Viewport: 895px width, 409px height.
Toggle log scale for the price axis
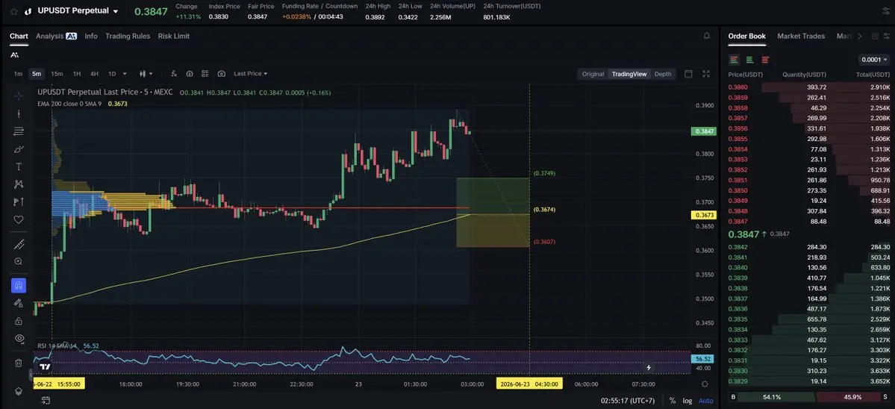click(x=687, y=401)
